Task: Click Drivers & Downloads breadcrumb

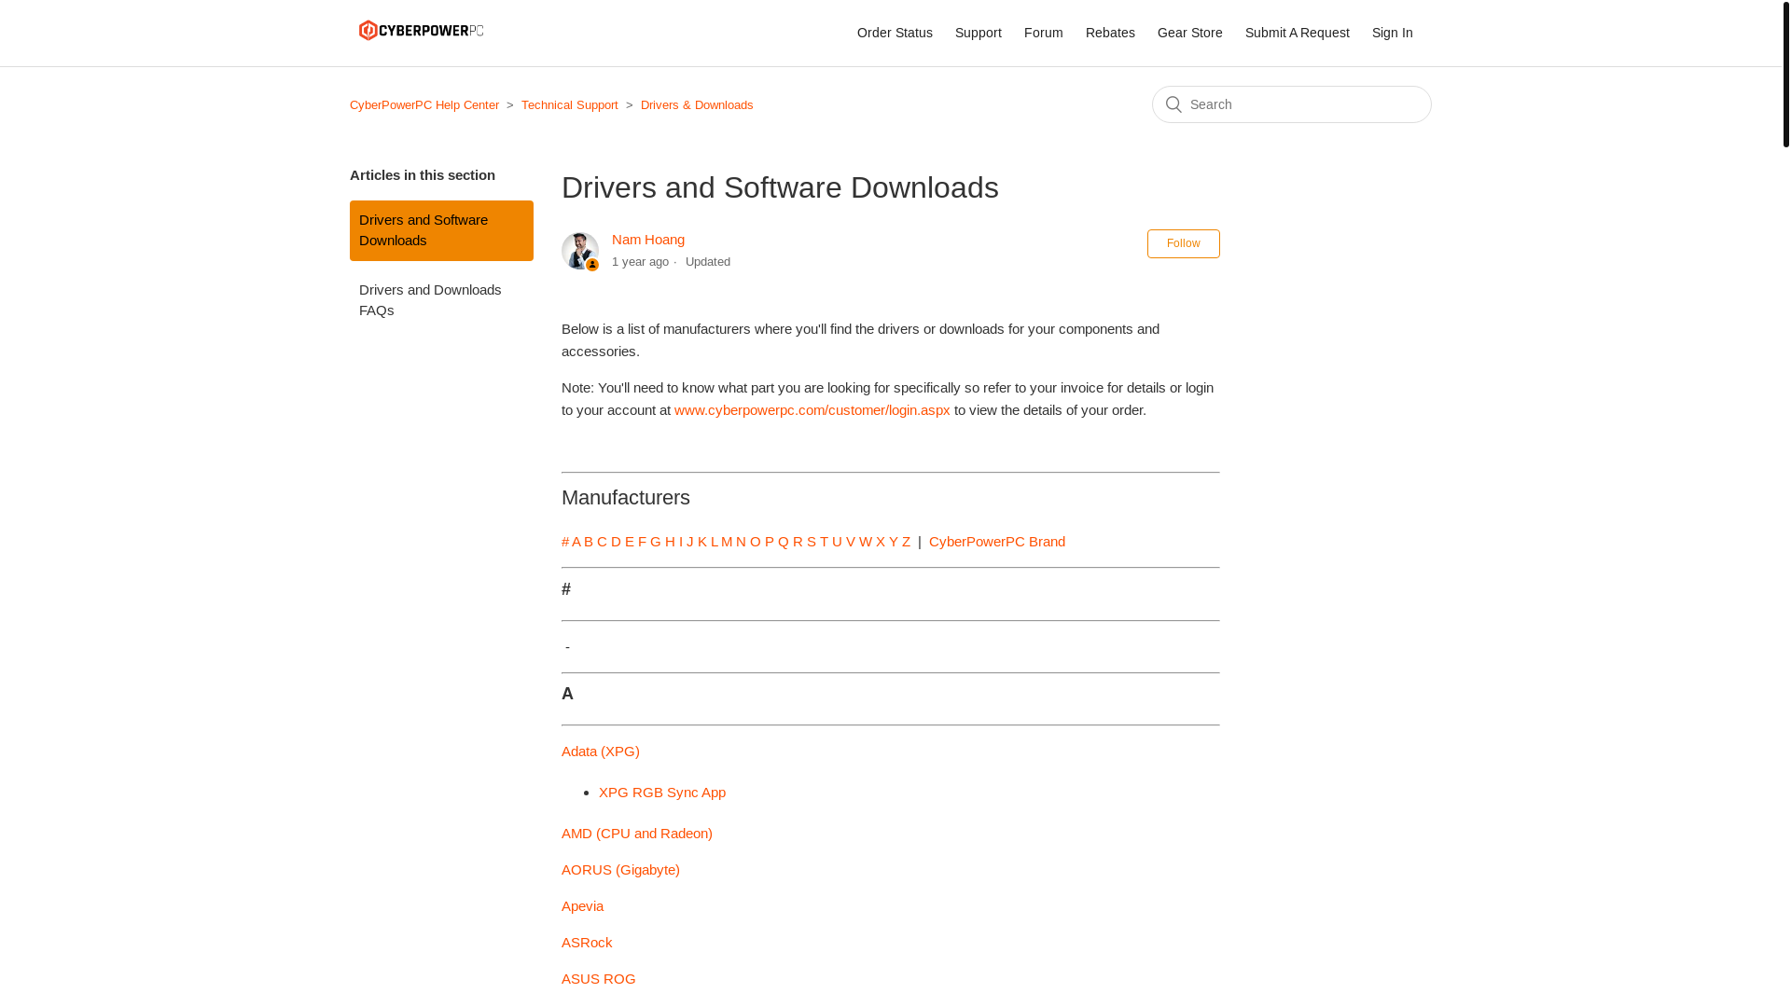Action: 697,105
